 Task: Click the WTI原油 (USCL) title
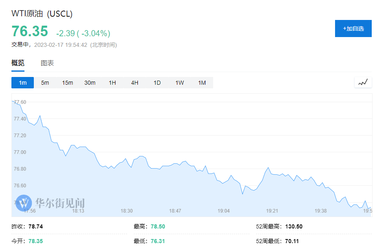pos(42,13)
